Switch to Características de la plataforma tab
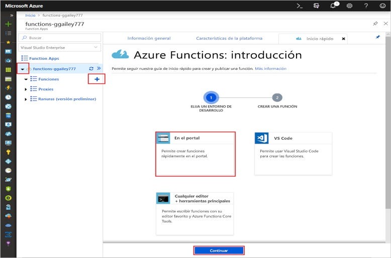The height and width of the screenshot is (258, 391). 229,38
